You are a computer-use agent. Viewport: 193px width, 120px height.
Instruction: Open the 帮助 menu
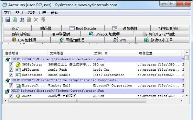click(54, 12)
